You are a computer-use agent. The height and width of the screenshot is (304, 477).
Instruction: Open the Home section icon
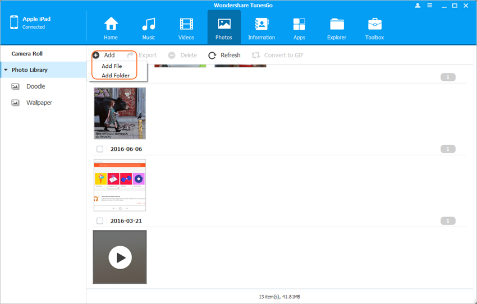(x=111, y=25)
